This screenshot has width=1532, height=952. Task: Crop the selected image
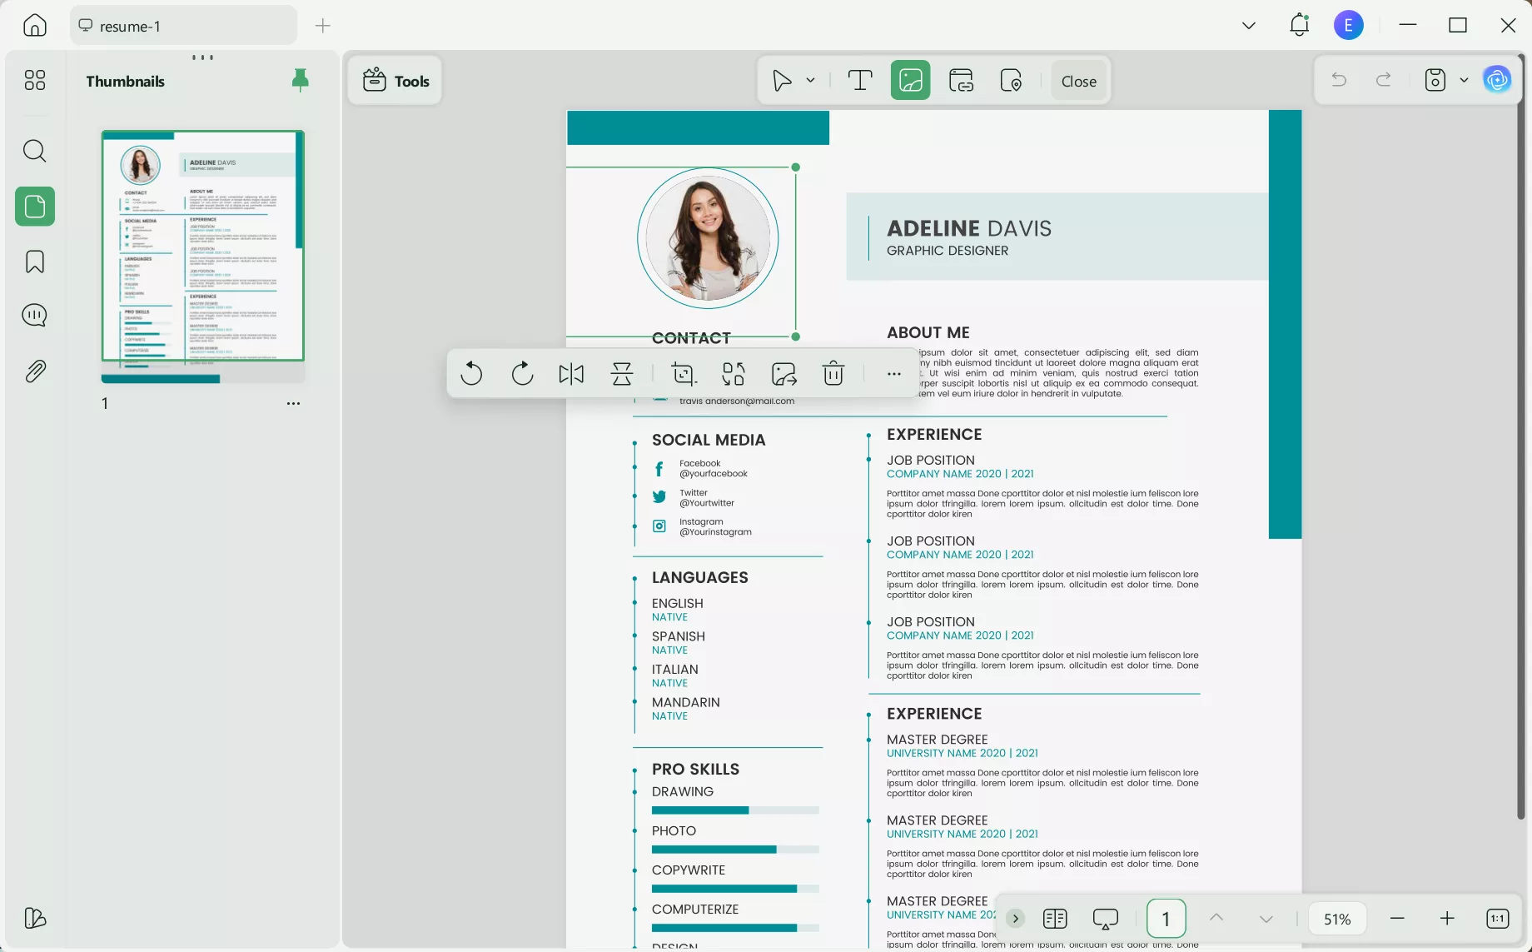[x=683, y=373]
